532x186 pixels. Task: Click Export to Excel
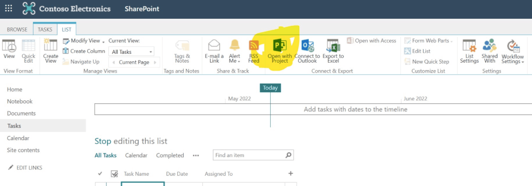(333, 51)
